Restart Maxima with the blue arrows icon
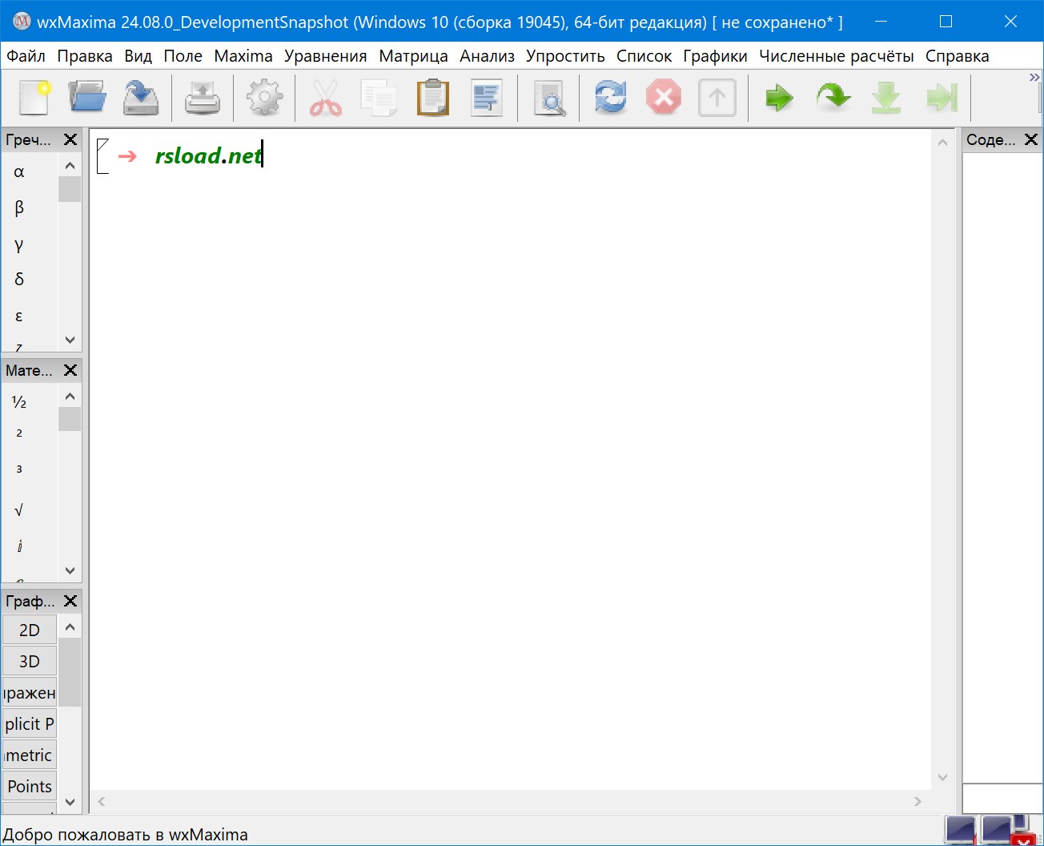1044x846 pixels. pos(610,99)
